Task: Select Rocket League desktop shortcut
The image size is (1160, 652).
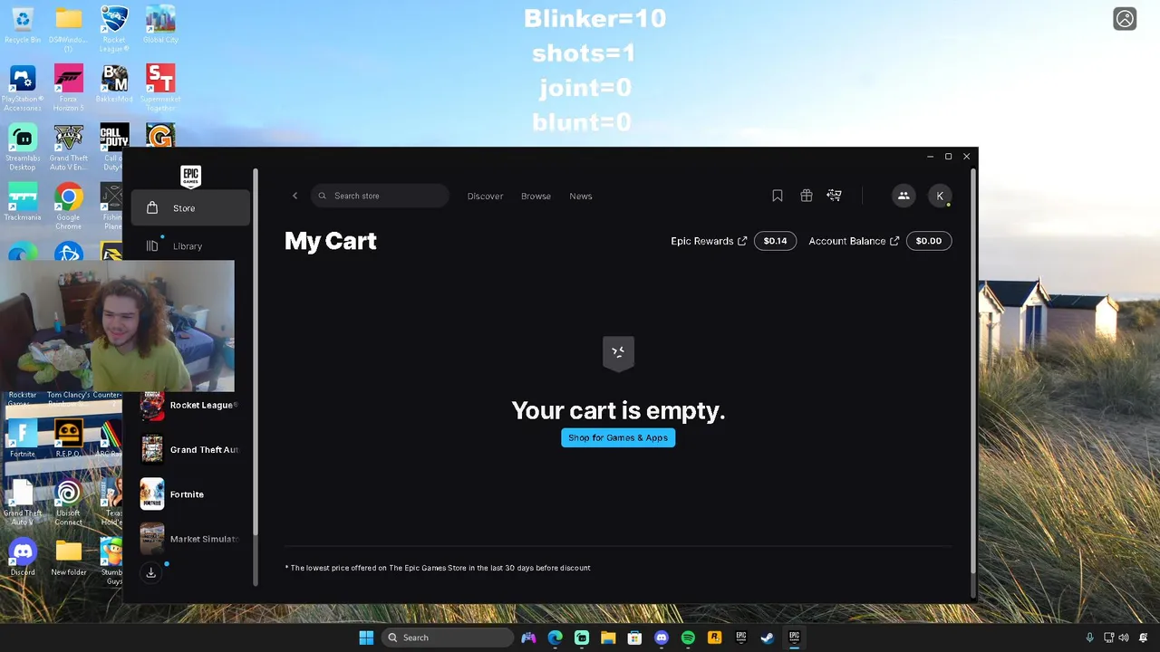Action: coord(114,29)
